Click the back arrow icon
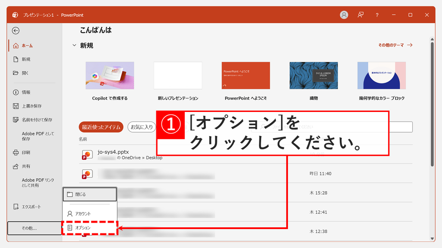 [x=16, y=31]
